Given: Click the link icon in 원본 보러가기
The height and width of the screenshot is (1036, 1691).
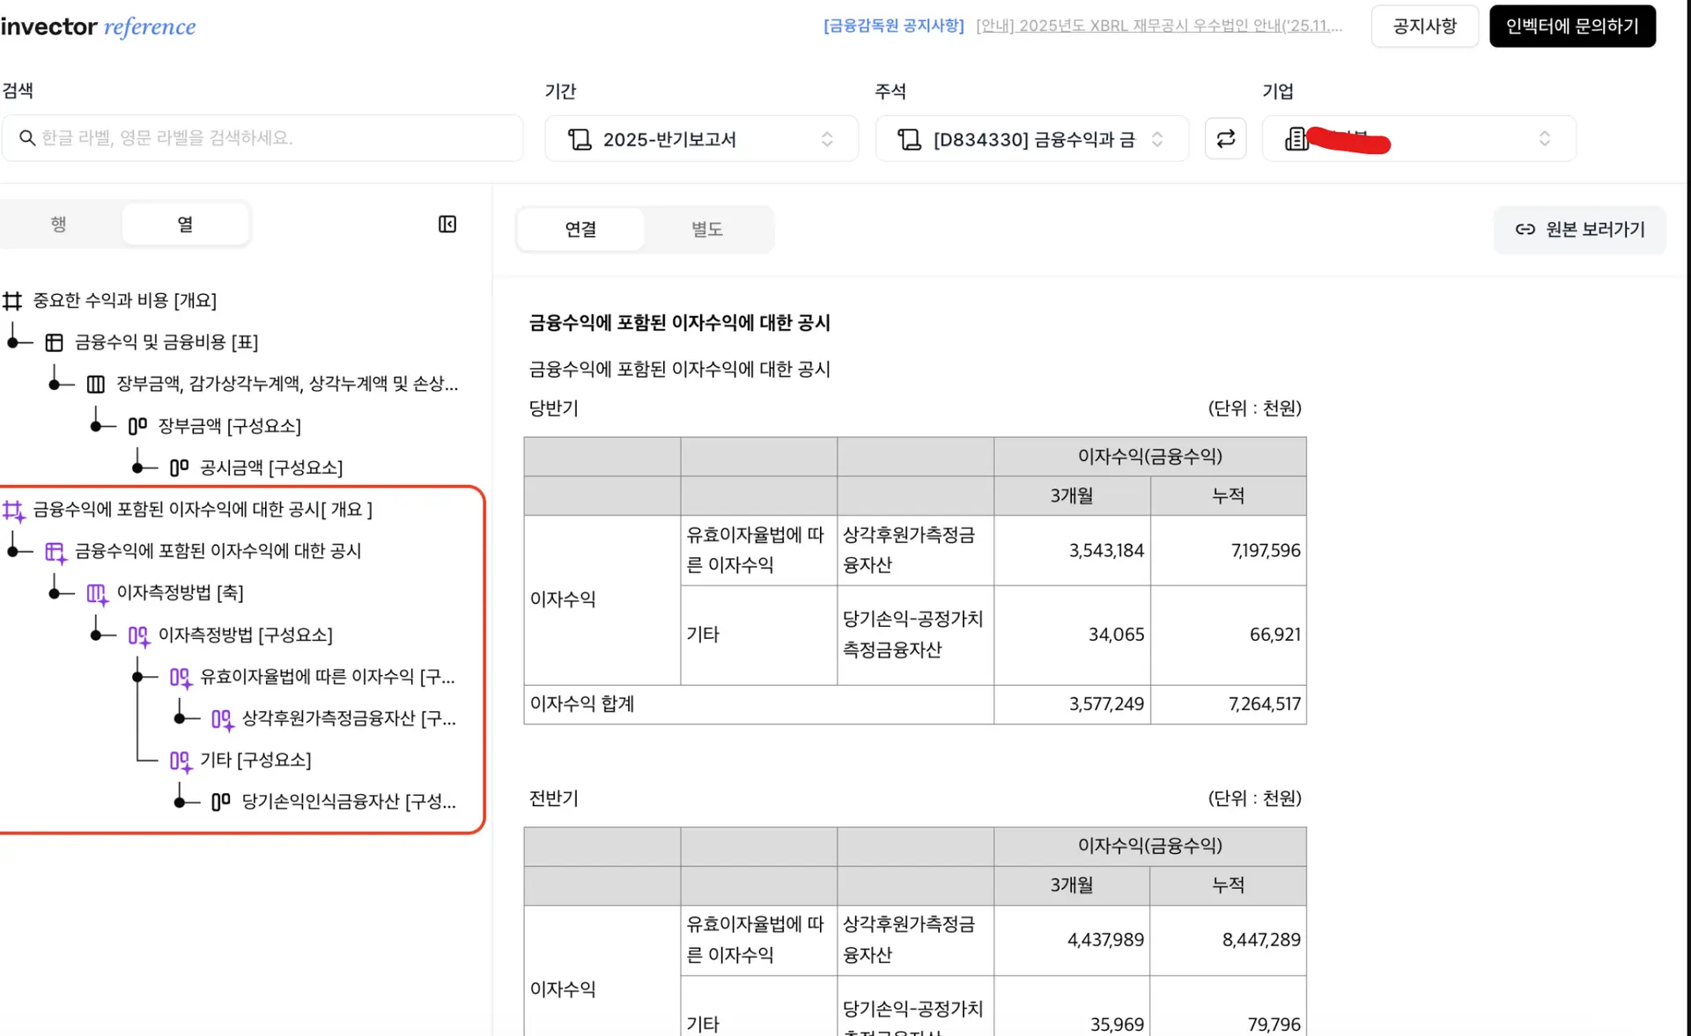Looking at the screenshot, I should [x=1525, y=230].
